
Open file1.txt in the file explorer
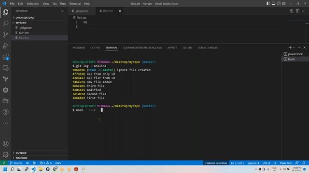tap(40, 33)
